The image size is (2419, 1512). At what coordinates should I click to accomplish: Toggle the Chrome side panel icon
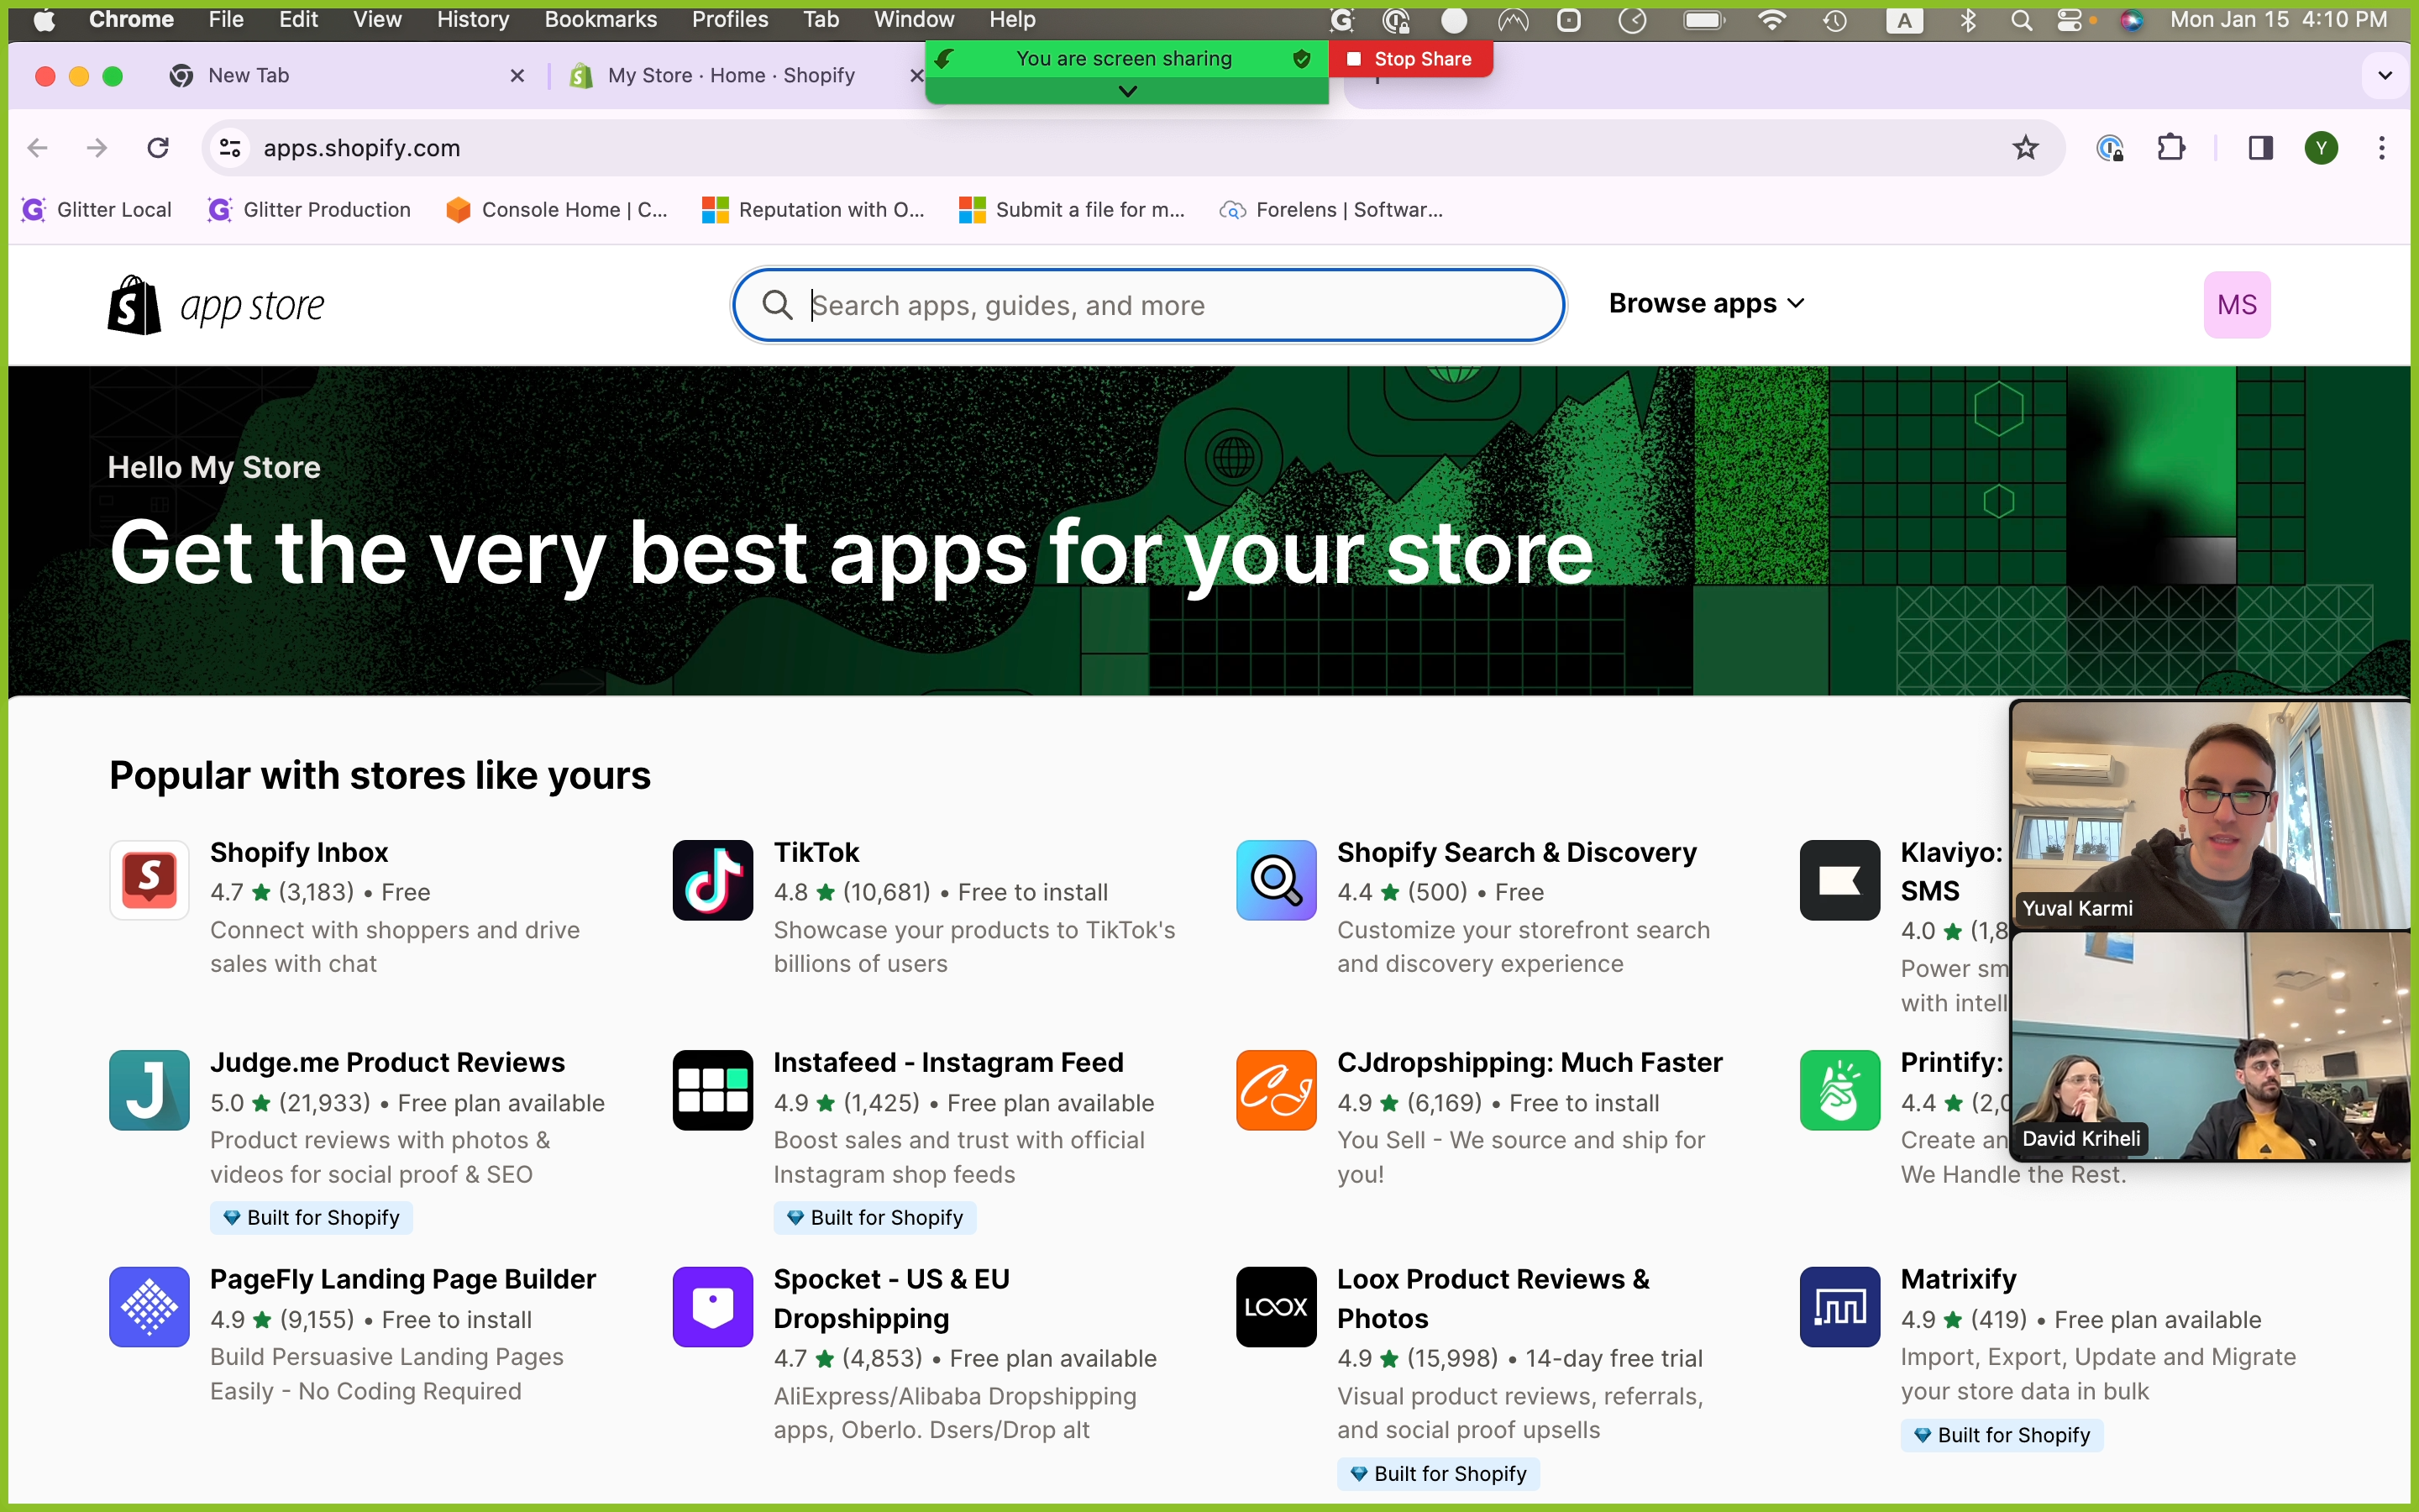(x=2260, y=148)
